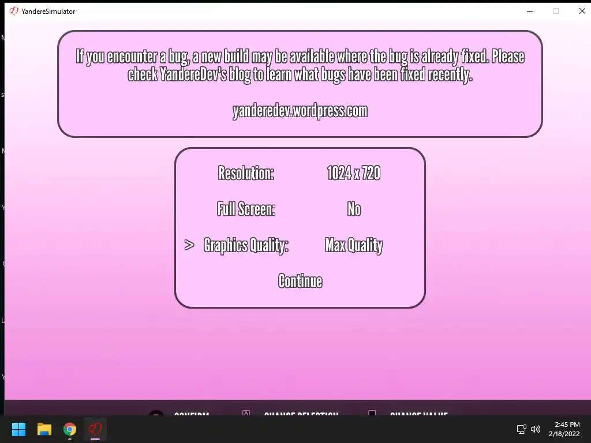Click the selection arrow beside Graphics Quality

[x=189, y=245]
